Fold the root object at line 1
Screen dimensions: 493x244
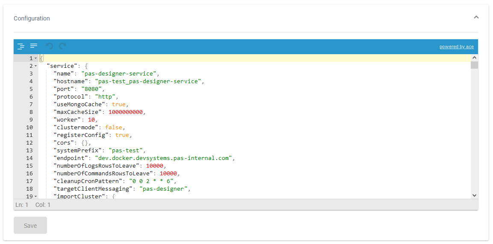click(x=36, y=58)
